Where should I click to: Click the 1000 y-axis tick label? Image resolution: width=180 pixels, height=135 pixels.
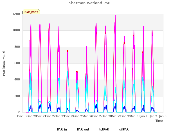pos(16,30)
